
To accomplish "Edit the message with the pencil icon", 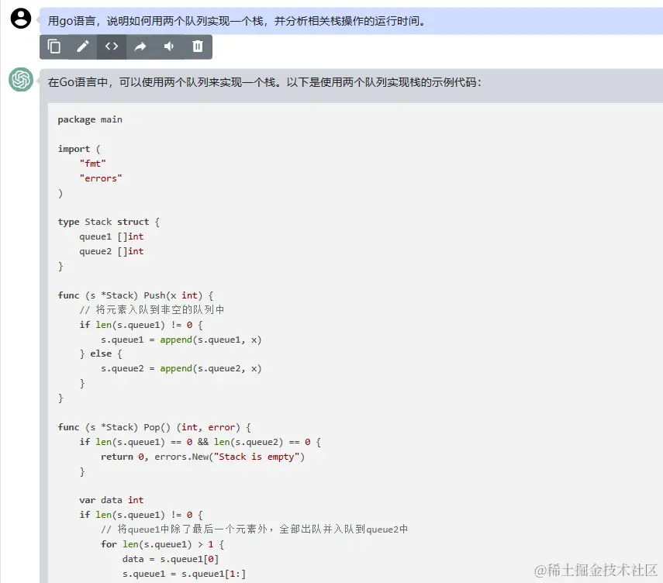I will click(83, 47).
